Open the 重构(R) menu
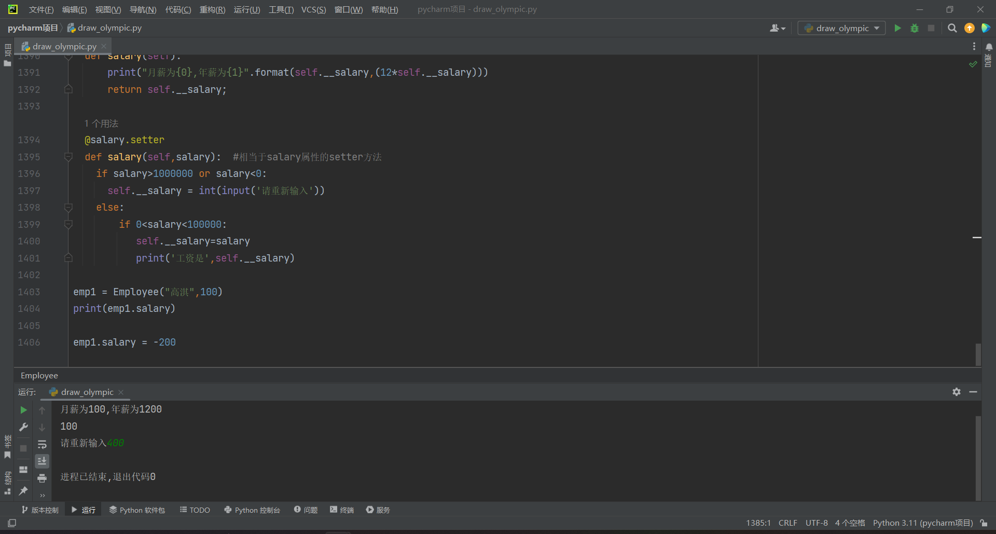The image size is (996, 534). [x=212, y=9]
